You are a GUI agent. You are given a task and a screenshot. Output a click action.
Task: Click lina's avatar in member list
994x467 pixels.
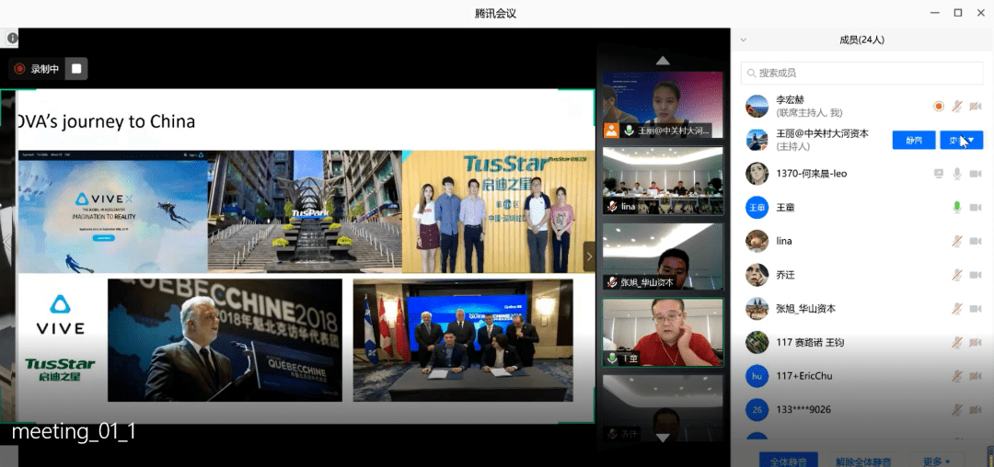(x=757, y=241)
